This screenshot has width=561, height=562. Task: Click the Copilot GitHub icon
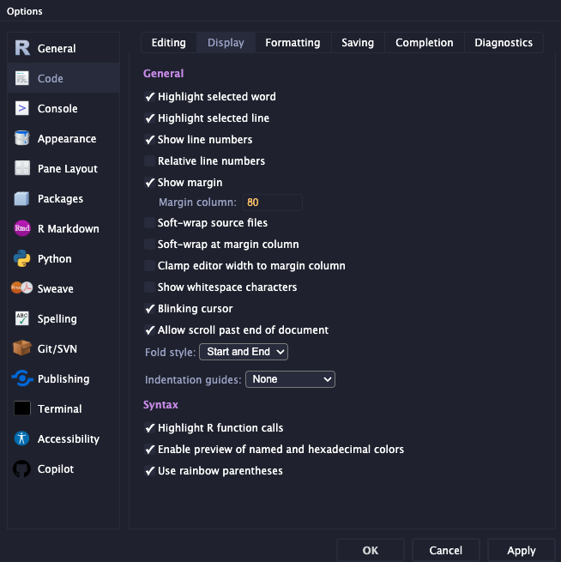22,469
